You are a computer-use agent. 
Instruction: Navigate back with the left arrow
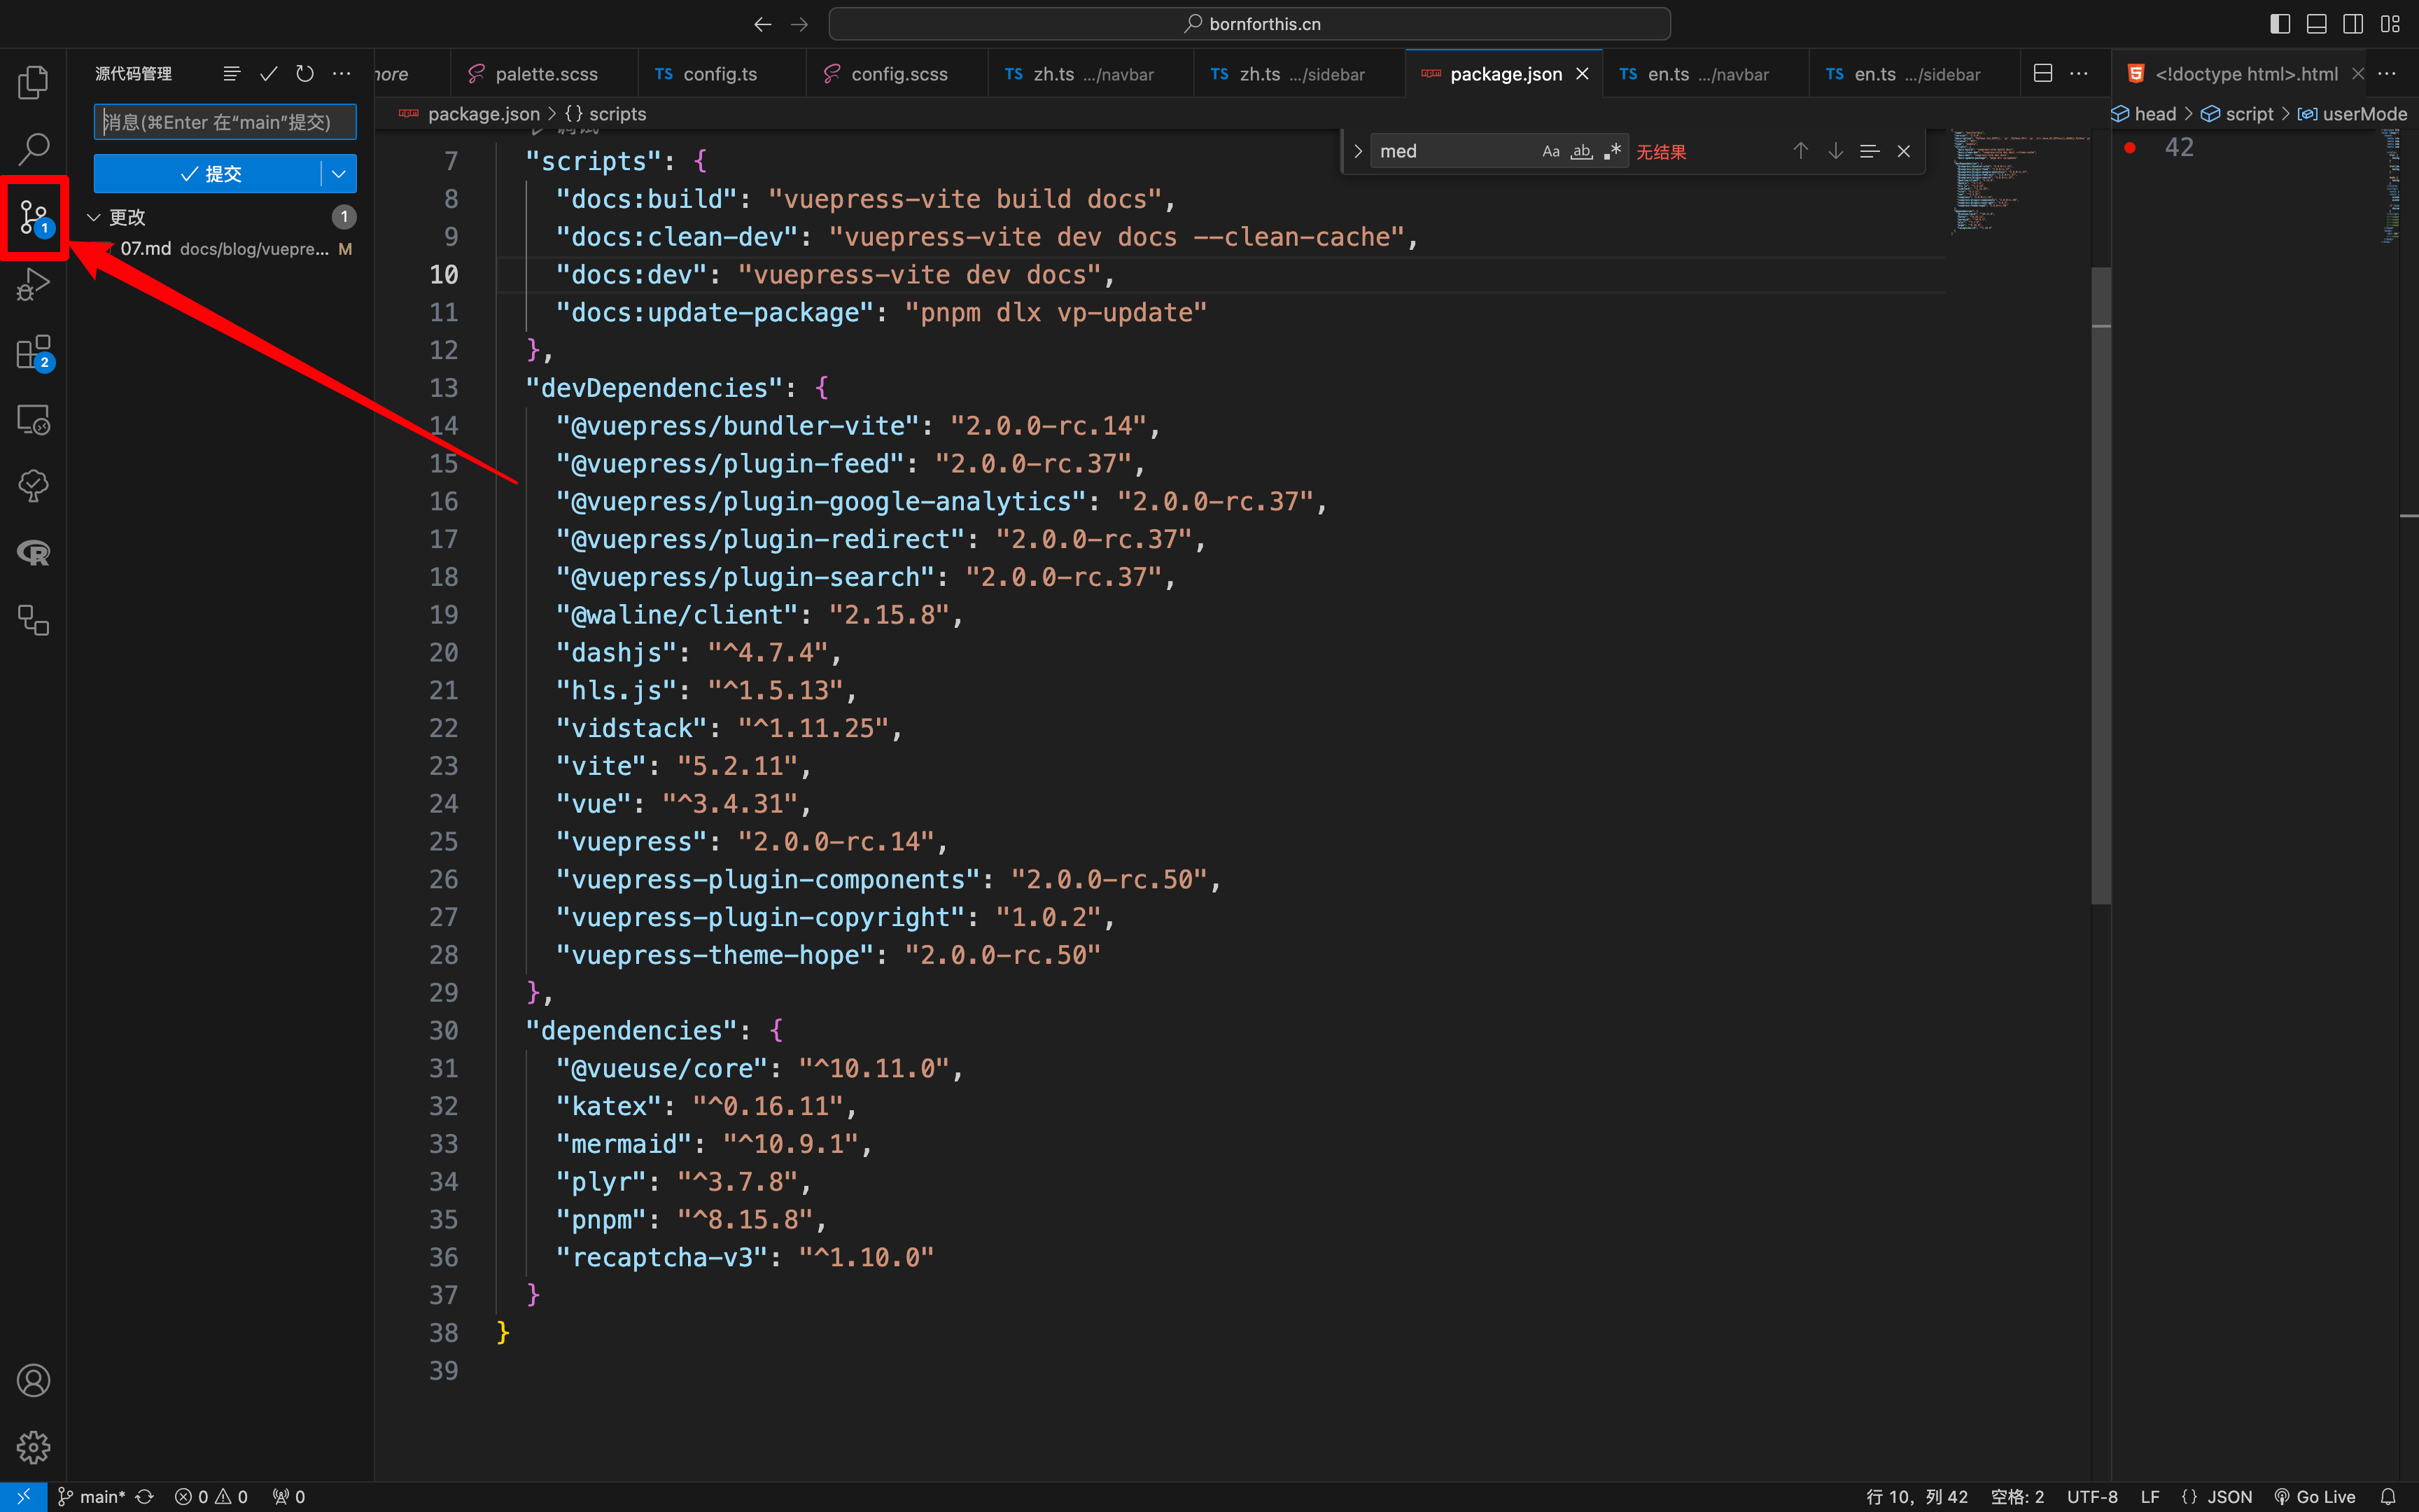tap(763, 24)
